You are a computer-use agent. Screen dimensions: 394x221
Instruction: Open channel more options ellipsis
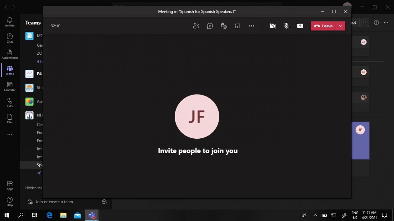pos(386,22)
